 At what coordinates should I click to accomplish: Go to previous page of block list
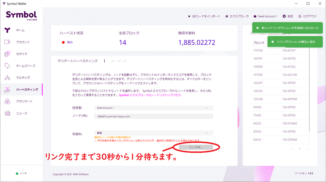292,149
